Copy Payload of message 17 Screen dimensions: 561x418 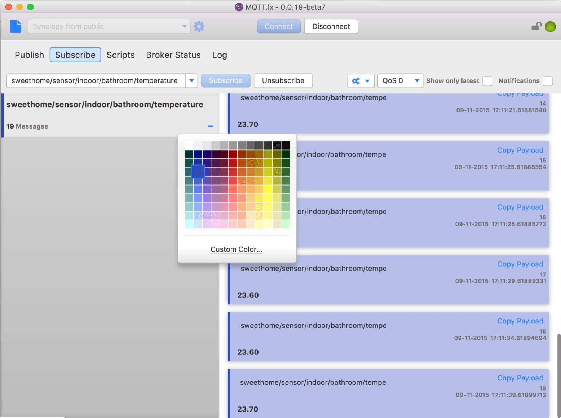coord(520,264)
